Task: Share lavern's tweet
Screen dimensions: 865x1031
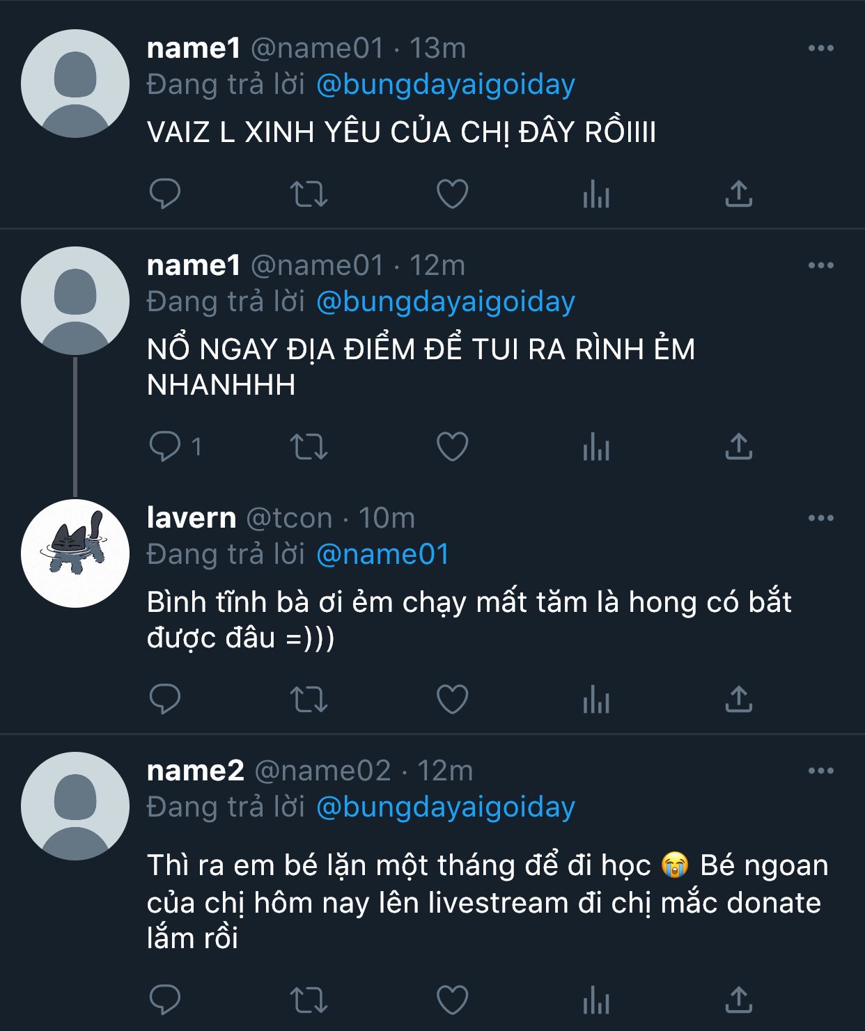Action: [x=738, y=700]
